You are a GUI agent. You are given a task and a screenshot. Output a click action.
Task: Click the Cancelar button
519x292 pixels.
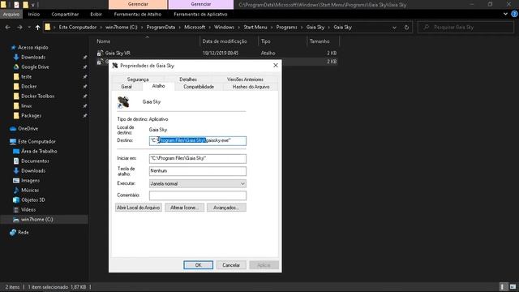(x=231, y=265)
